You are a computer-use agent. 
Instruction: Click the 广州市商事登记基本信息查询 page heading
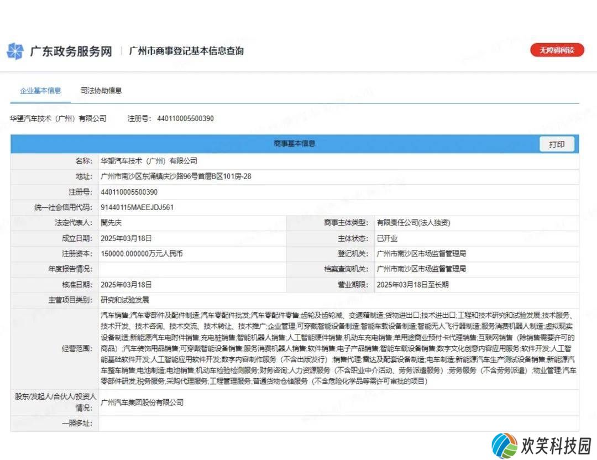(186, 51)
